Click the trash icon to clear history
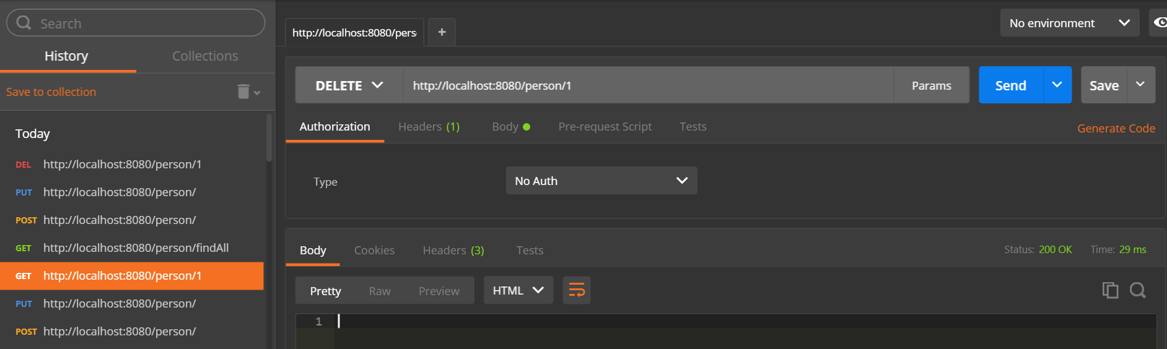This screenshot has width=1167, height=349. click(243, 92)
